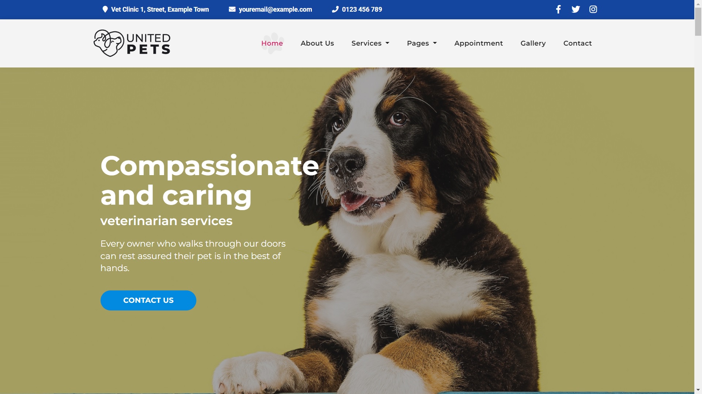702x394 pixels.
Task: Open the Twitter bird icon
Action: point(575,9)
